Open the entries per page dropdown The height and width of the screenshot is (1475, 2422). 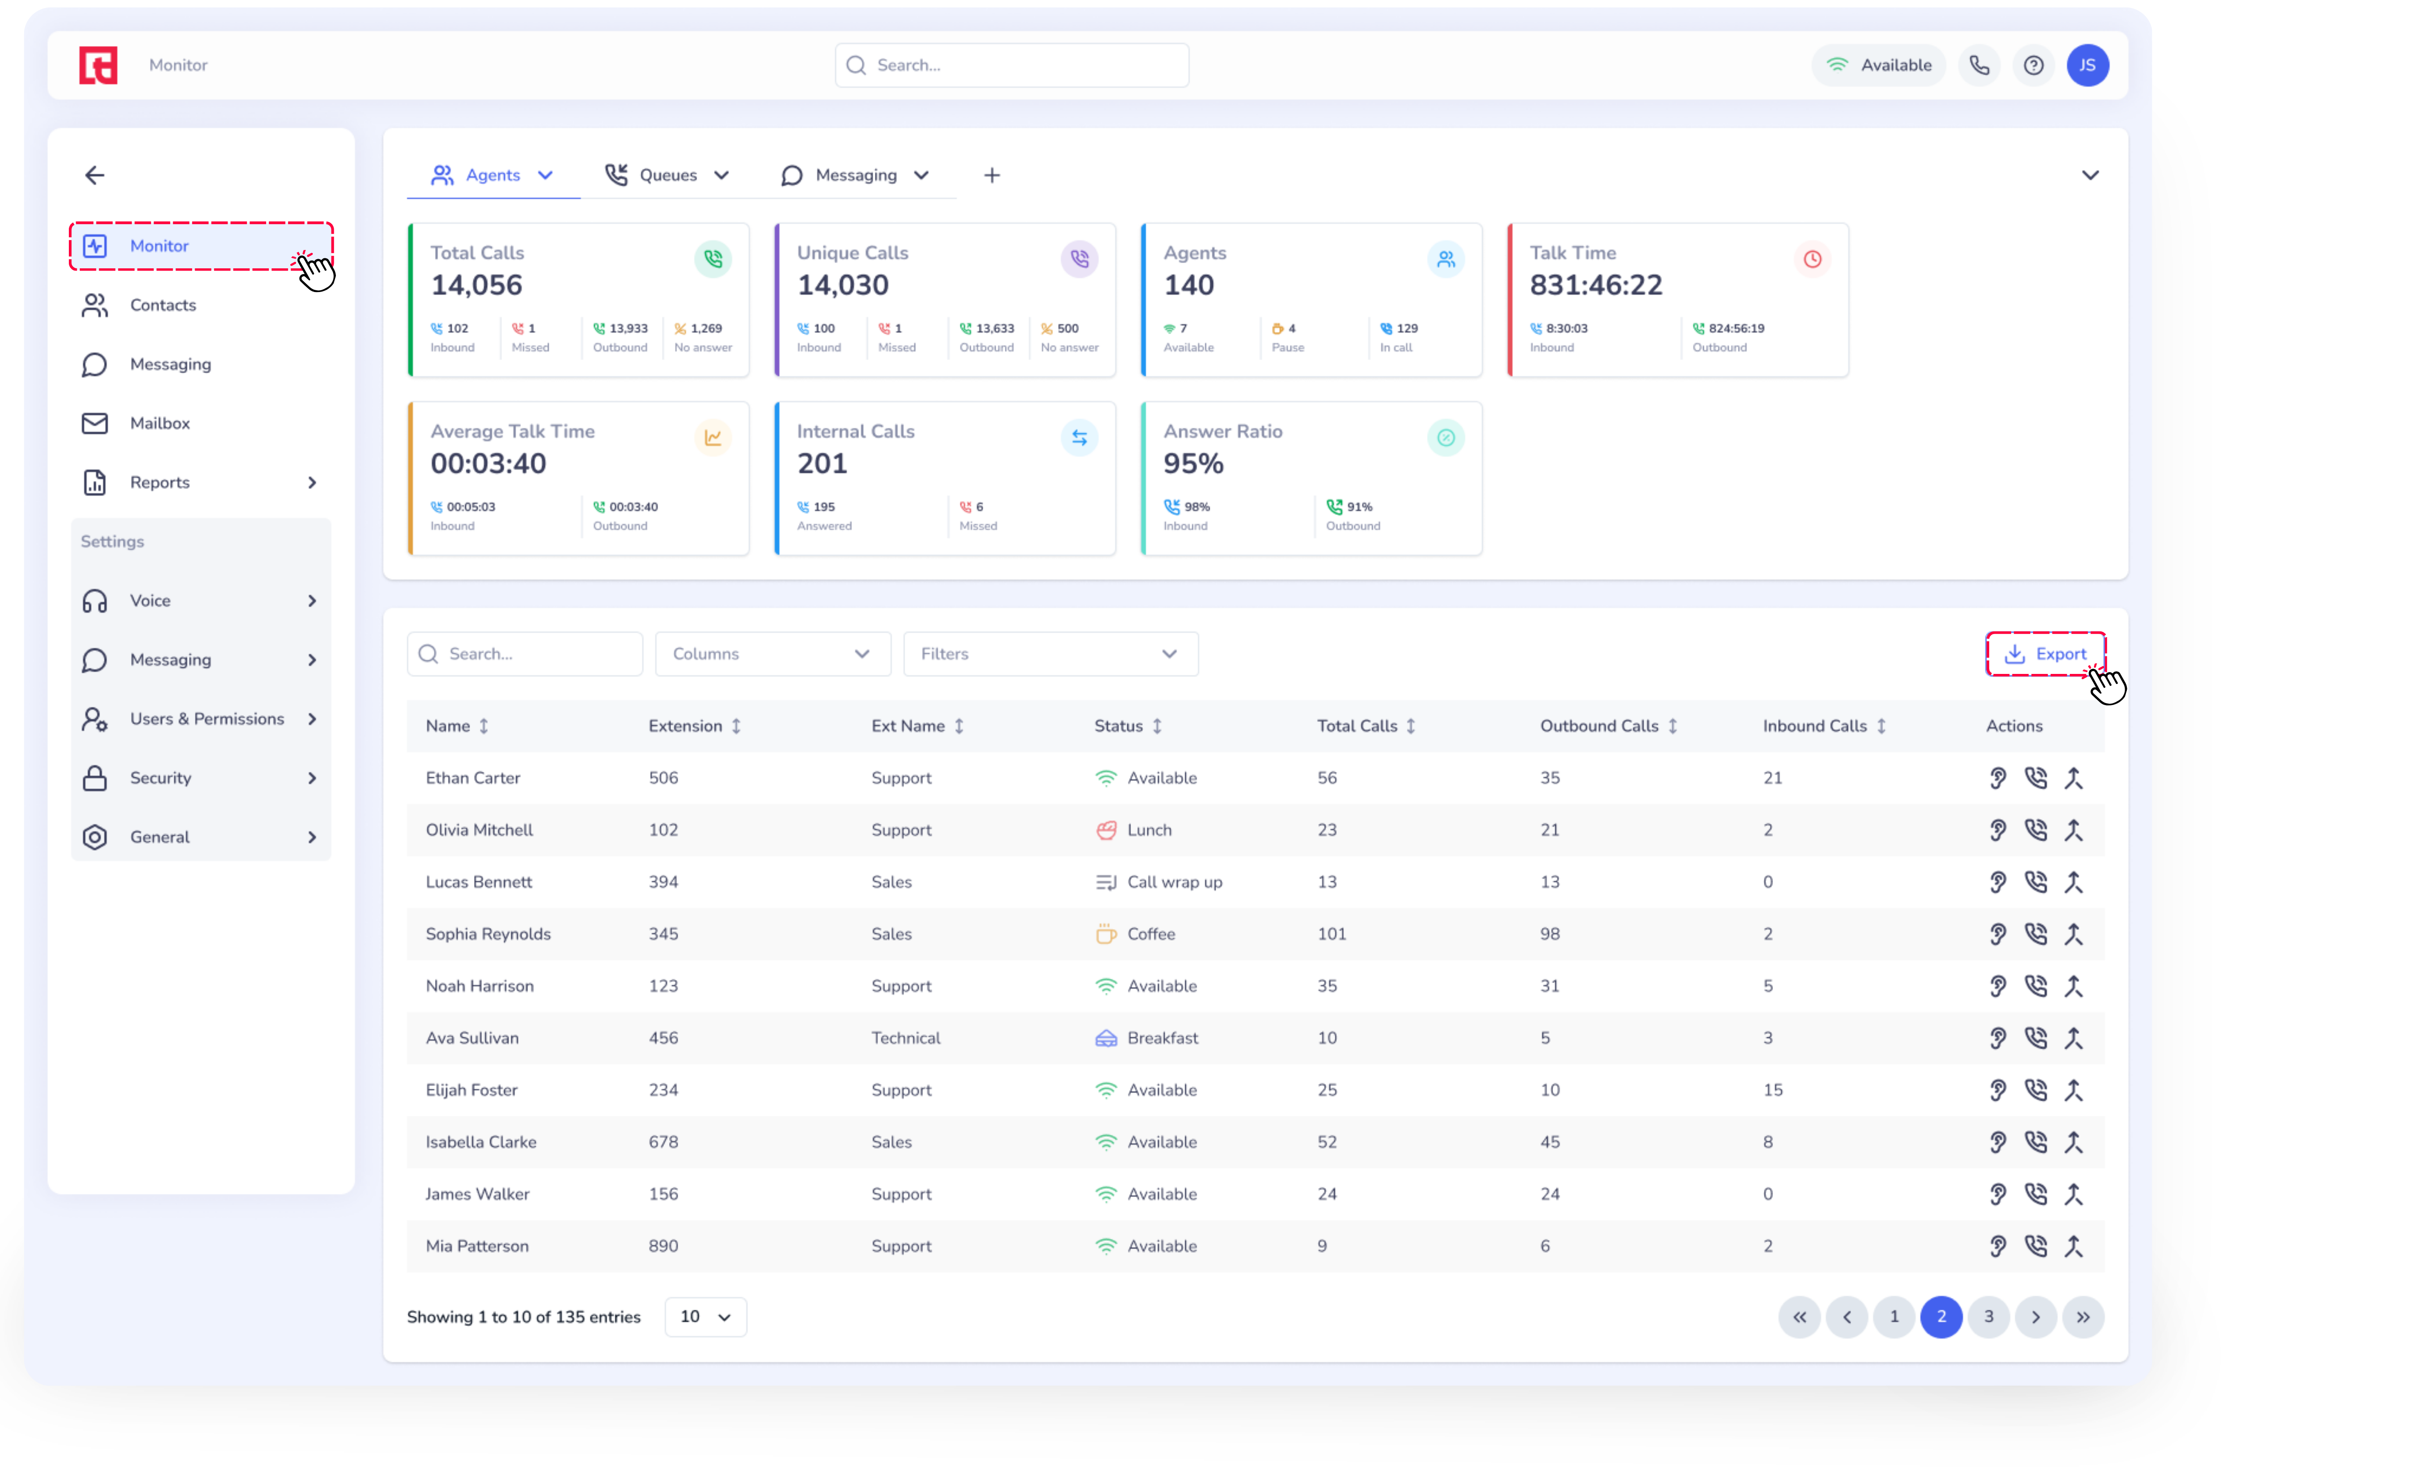(x=705, y=1317)
